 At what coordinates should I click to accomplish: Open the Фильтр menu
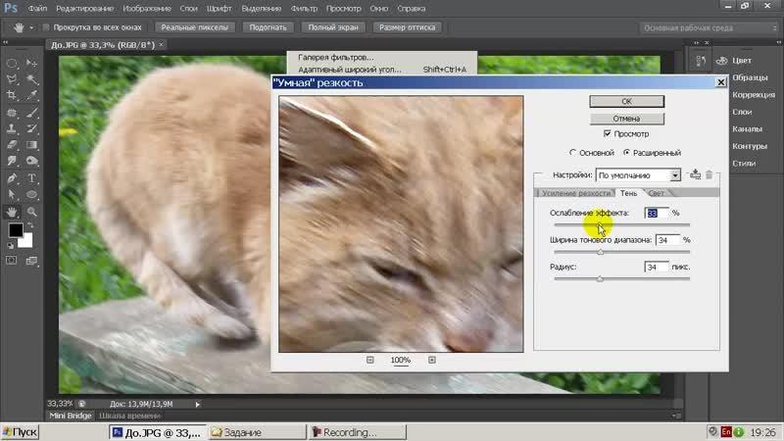coord(305,9)
